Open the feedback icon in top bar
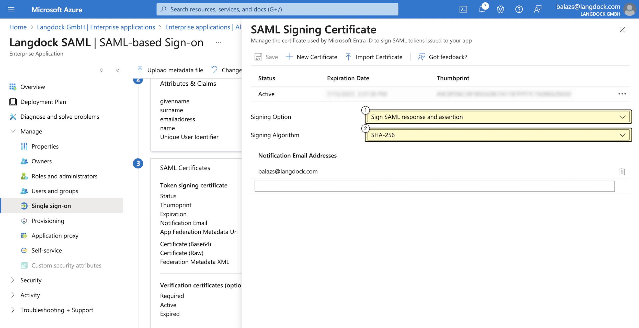The height and width of the screenshot is (328, 639). point(537,9)
